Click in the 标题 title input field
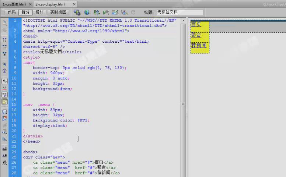The width and height of the screenshot is (286, 177). [x=180, y=12]
